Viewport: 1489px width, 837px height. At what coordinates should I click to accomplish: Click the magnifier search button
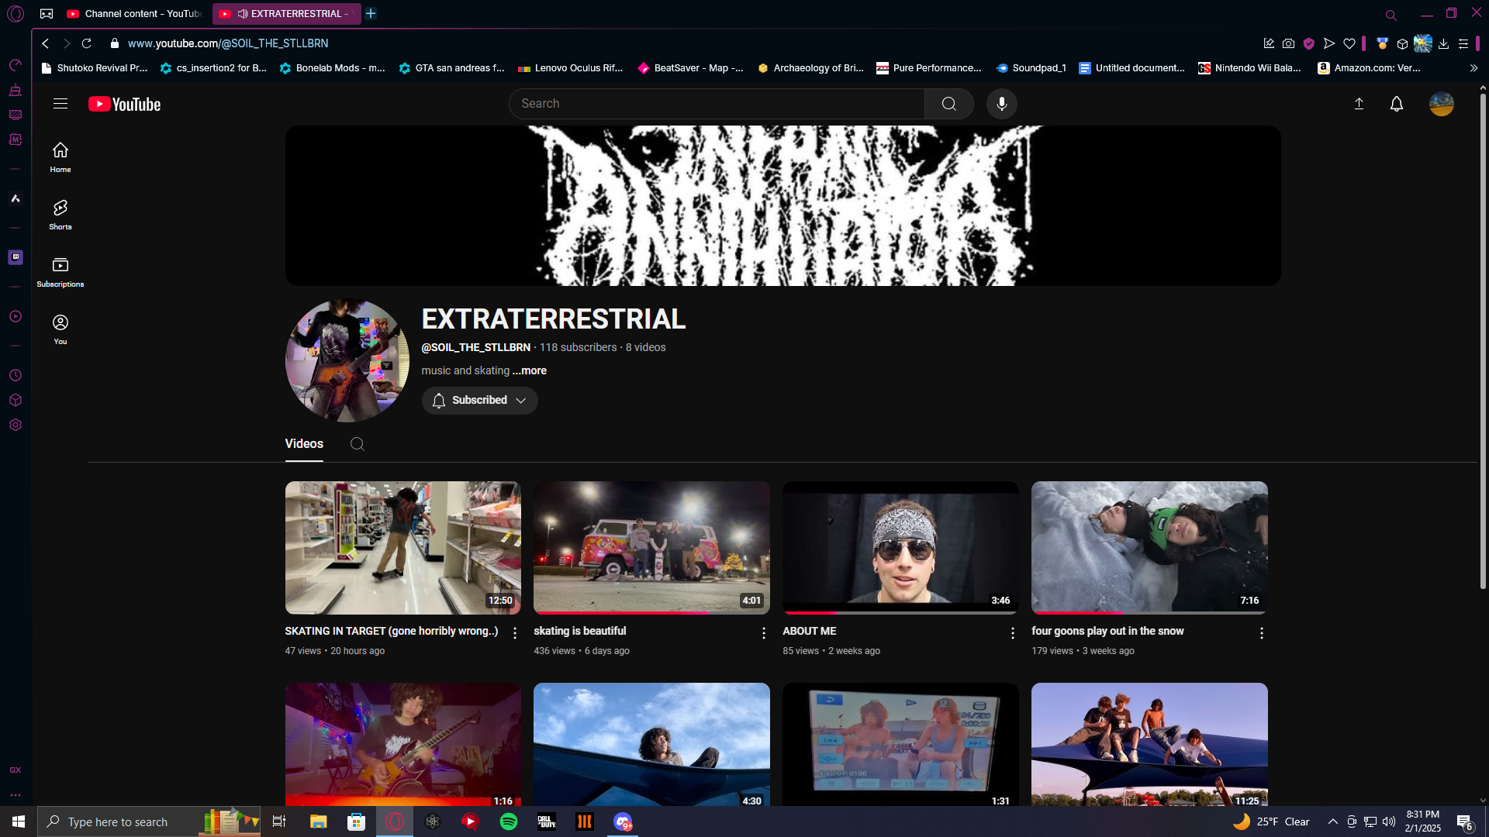[x=948, y=104]
